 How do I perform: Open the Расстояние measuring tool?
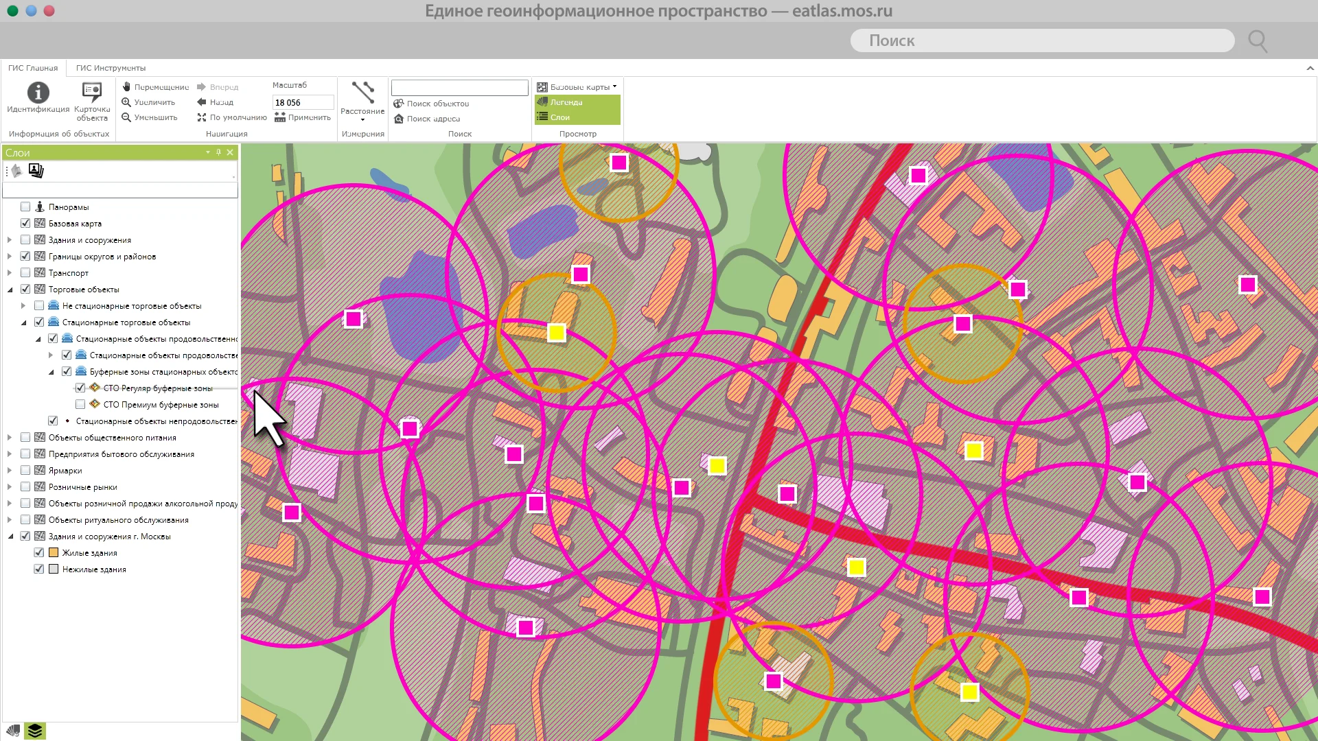click(362, 100)
